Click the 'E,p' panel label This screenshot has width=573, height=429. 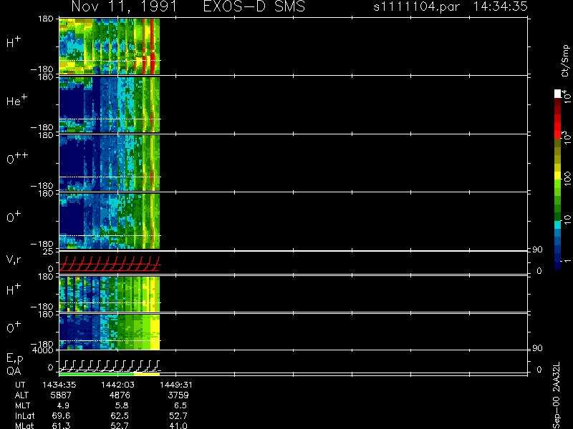pos(14,359)
